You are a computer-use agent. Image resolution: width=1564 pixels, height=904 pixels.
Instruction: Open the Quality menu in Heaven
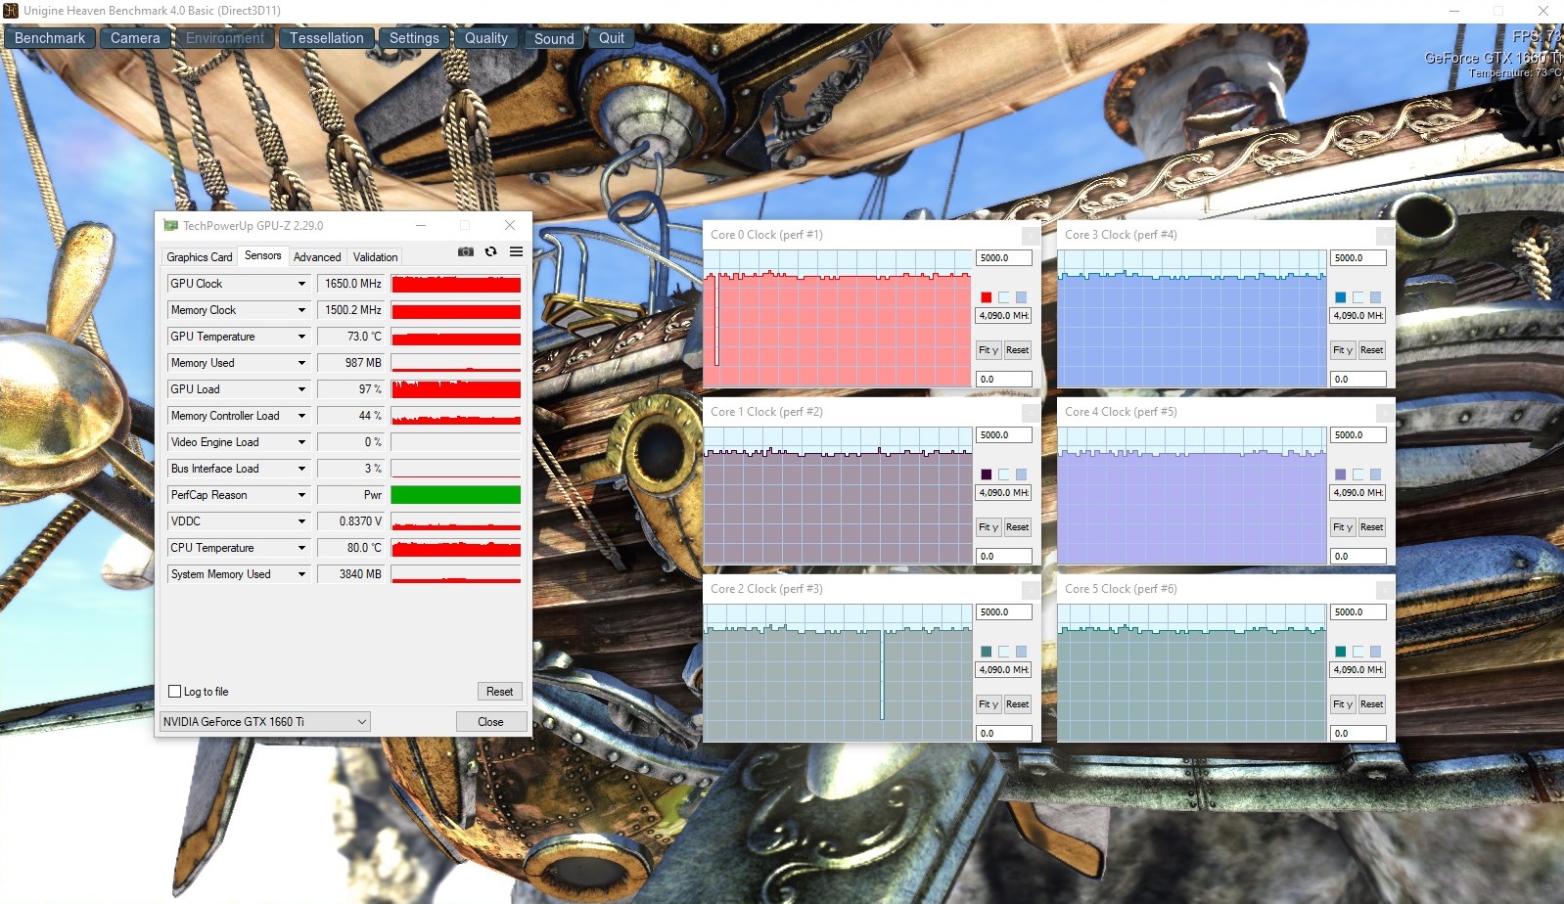click(486, 38)
